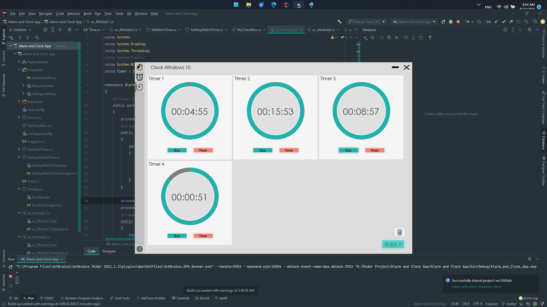This screenshot has width=547, height=307.
Task: Open File Explorer from Windows taskbar
Action: 249,5
